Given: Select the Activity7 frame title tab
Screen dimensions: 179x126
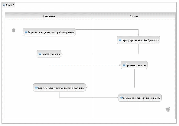Looking at the screenshot, I should click(8, 5).
